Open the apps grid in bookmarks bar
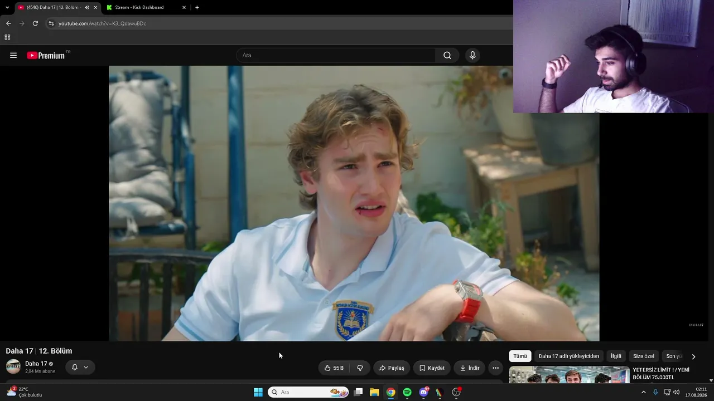714x401 pixels. pyautogui.click(x=7, y=37)
